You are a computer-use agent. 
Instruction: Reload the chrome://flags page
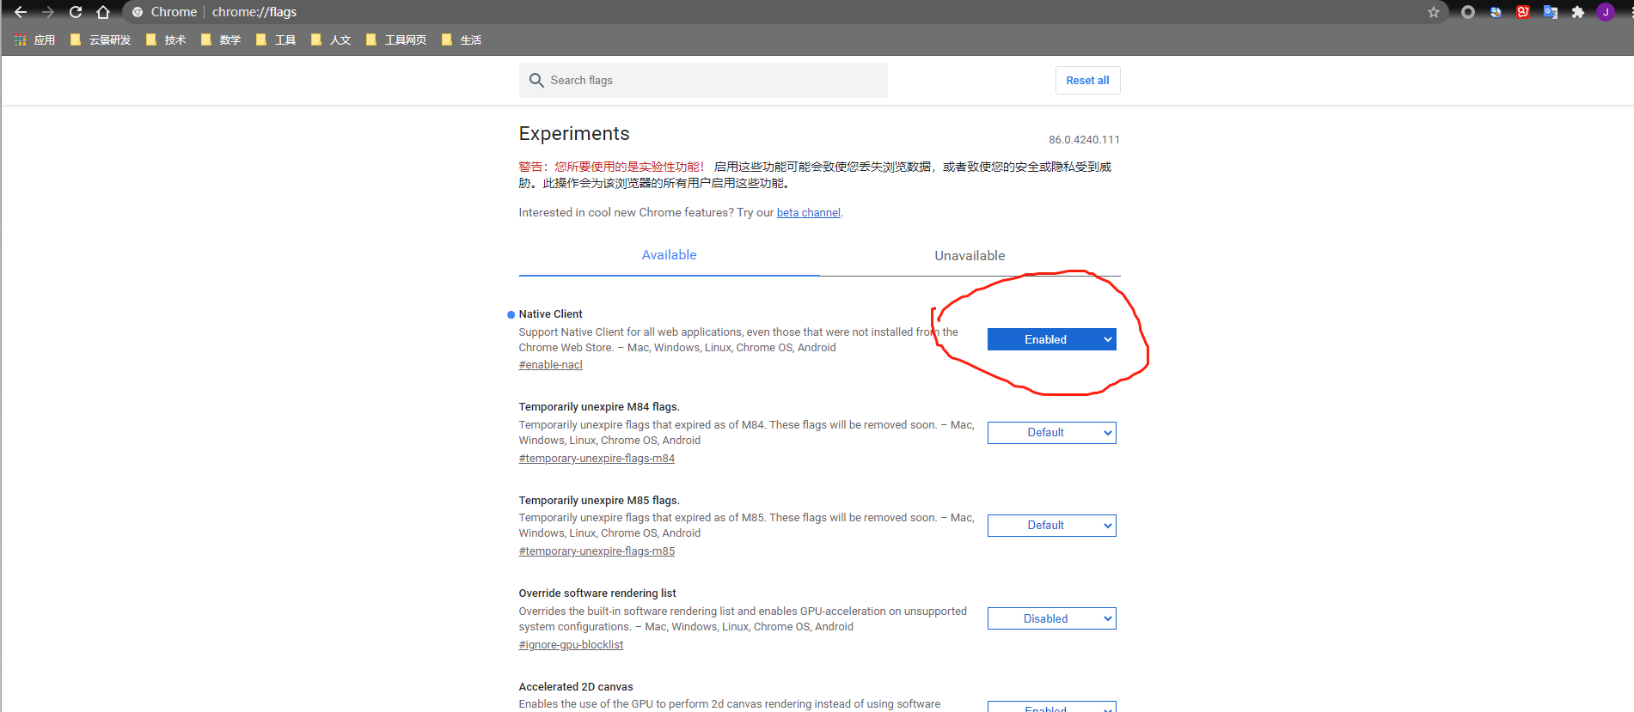[x=76, y=12]
